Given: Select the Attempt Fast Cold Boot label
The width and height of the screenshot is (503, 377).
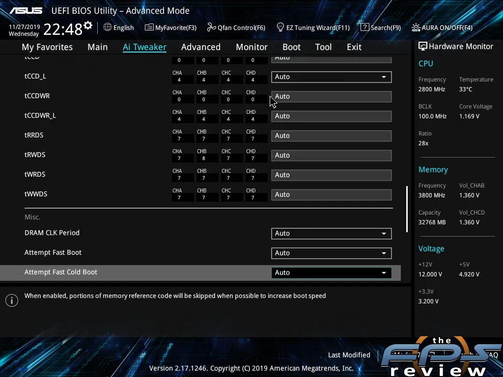Looking at the screenshot, I should pyautogui.click(x=61, y=272).
